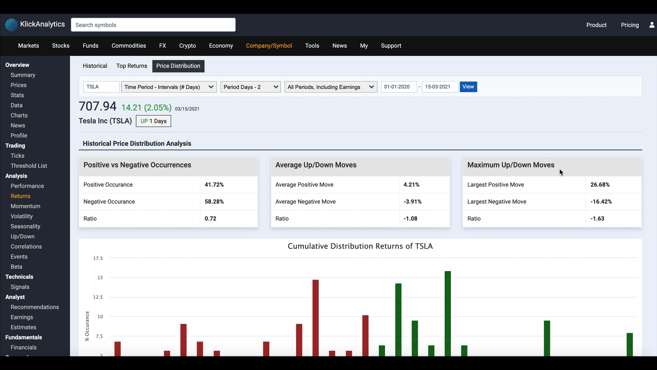
Task: Select the Price Distribution tab
Action: [178, 66]
